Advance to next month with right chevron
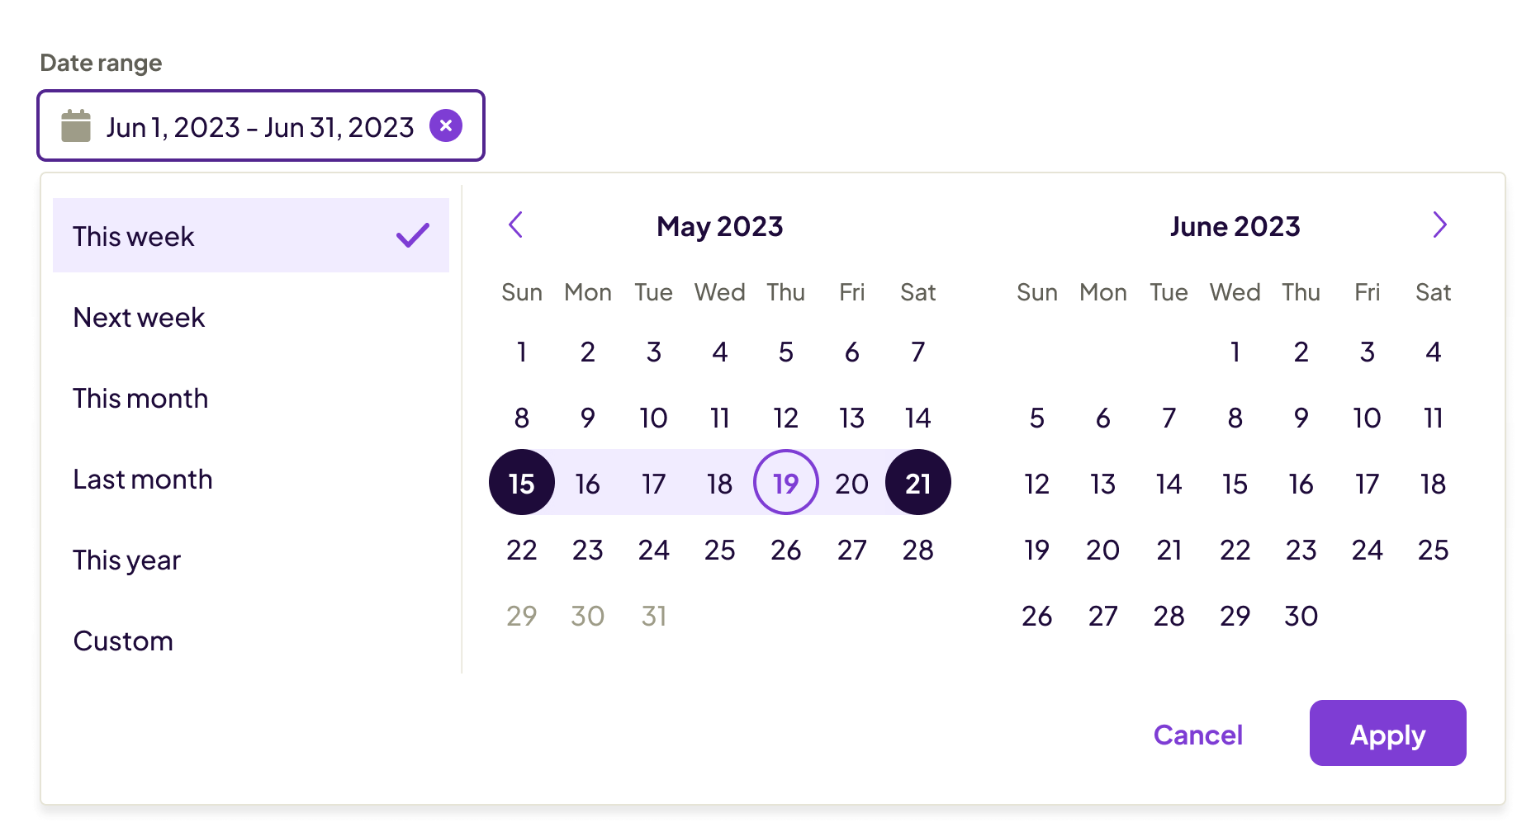1536x832 pixels. pyautogui.click(x=1439, y=225)
